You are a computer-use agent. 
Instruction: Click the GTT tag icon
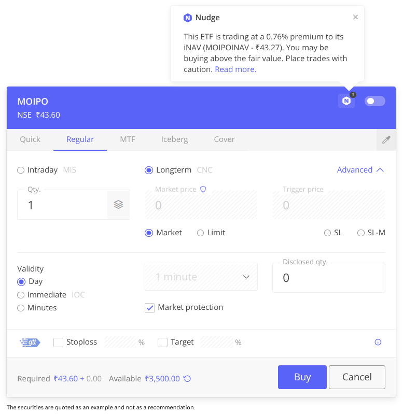pyautogui.click(x=30, y=342)
